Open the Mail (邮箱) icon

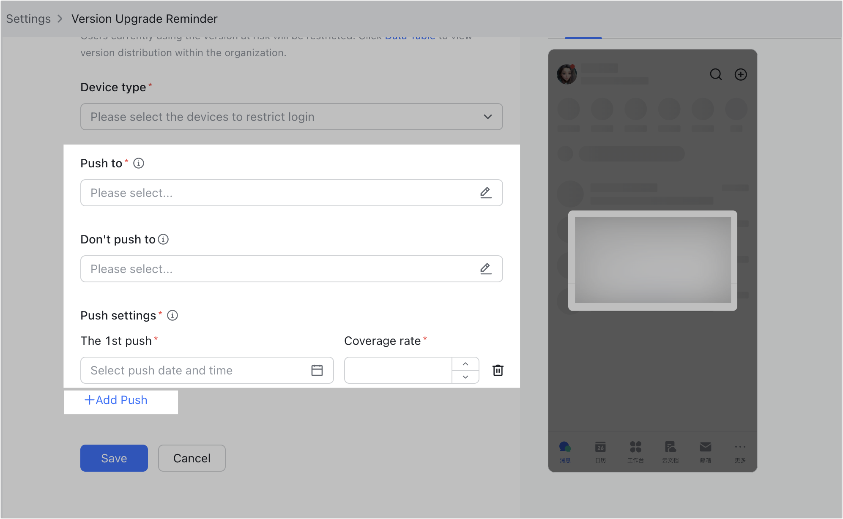pyautogui.click(x=705, y=447)
